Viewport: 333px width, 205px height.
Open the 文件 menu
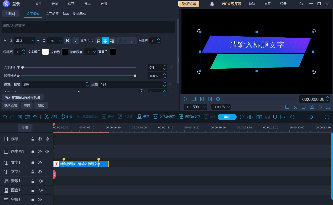39,4
